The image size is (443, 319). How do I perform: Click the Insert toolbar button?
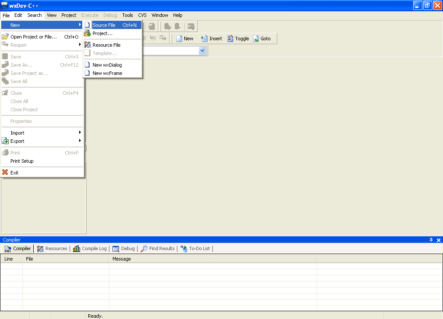point(212,39)
